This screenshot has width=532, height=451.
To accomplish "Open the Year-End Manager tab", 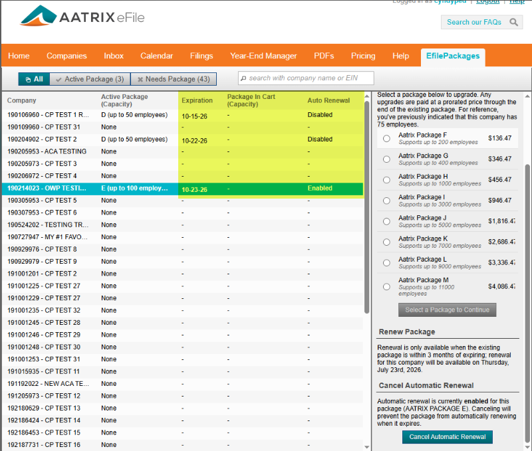I will coord(263,56).
